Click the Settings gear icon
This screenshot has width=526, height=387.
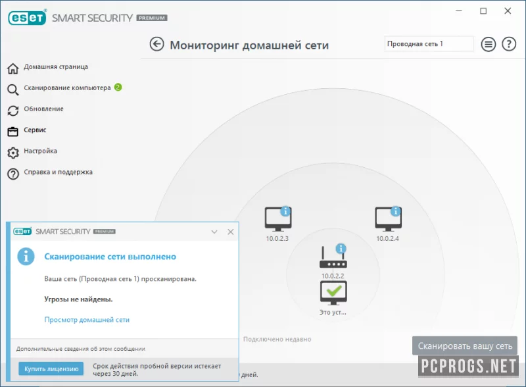point(13,153)
